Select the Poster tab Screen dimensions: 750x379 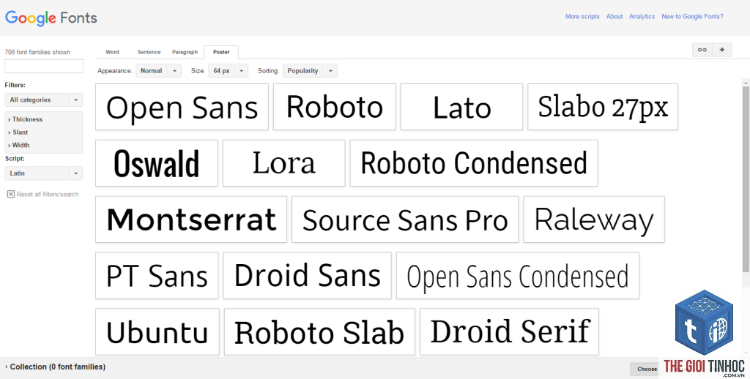pyautogui.click(x=221, y=52)
